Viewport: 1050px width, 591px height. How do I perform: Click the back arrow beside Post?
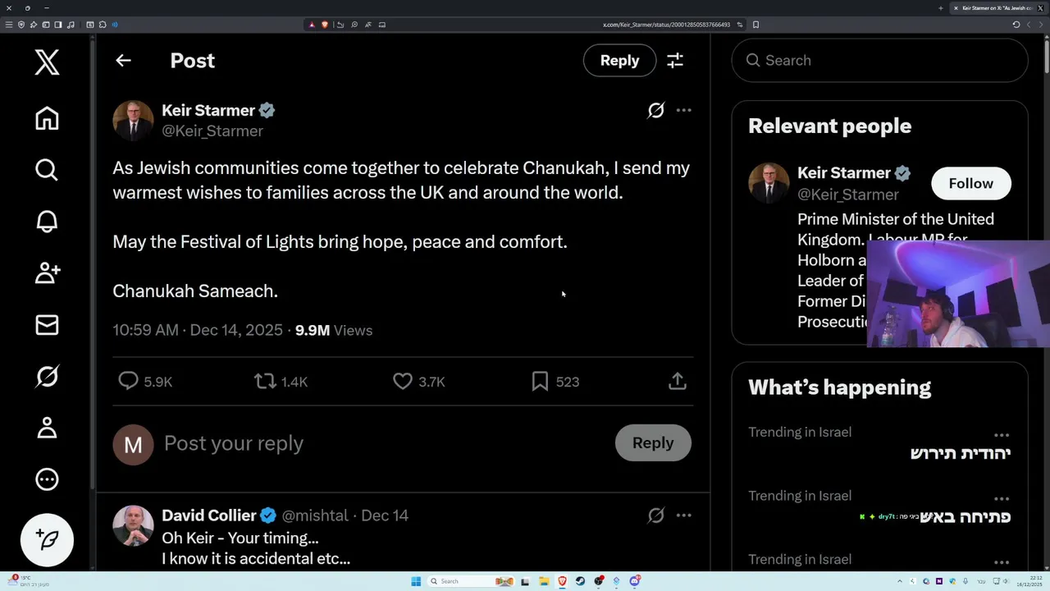(123, 60)
